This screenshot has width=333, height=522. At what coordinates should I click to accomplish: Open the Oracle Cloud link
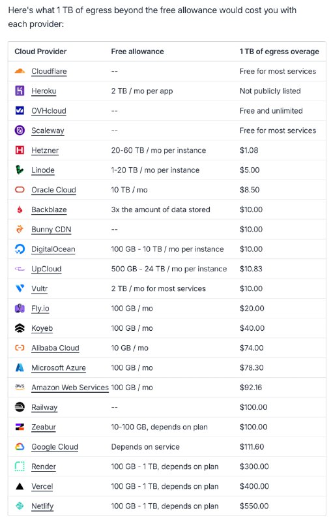click(54, 190)
